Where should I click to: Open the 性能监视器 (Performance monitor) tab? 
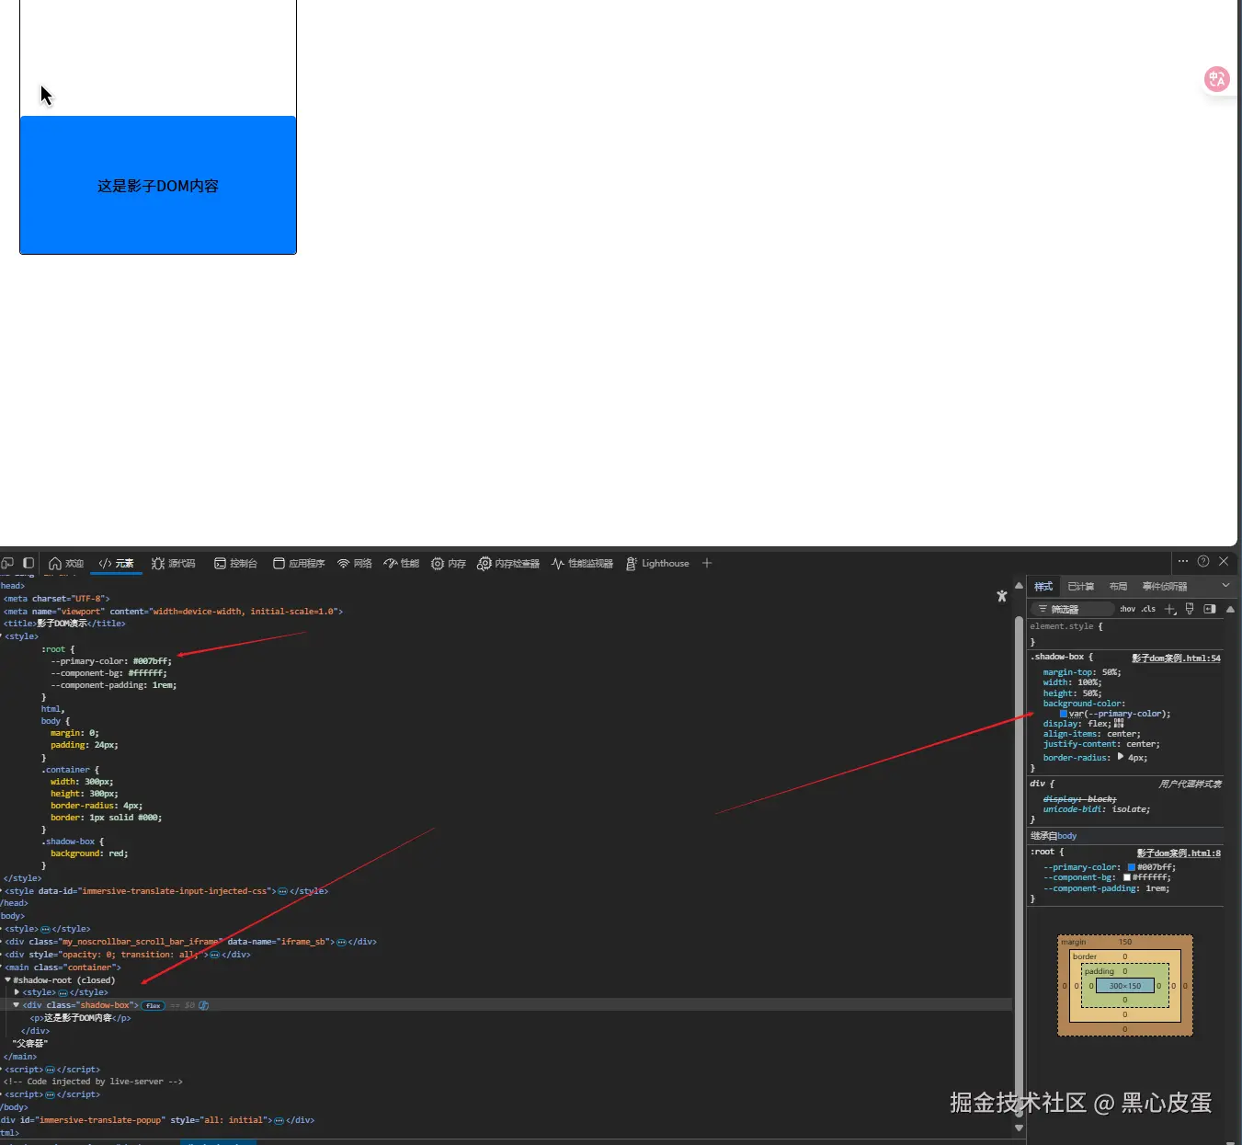[x=582, y=563]
